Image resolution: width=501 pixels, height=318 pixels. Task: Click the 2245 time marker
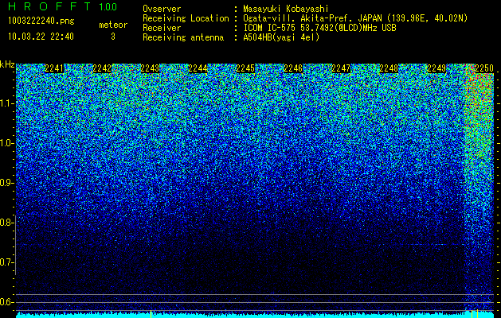coord(245,68)
